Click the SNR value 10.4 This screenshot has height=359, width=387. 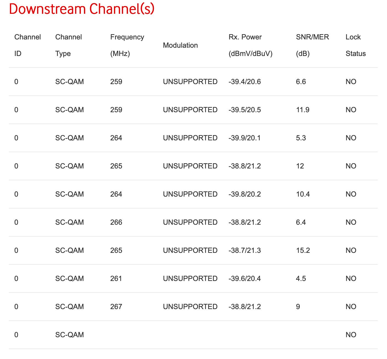click(303, 194)
